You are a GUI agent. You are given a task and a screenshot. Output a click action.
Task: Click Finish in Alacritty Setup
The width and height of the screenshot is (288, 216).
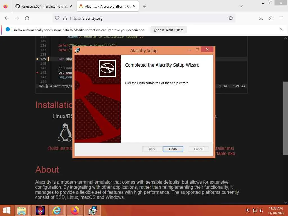point(173,149)
